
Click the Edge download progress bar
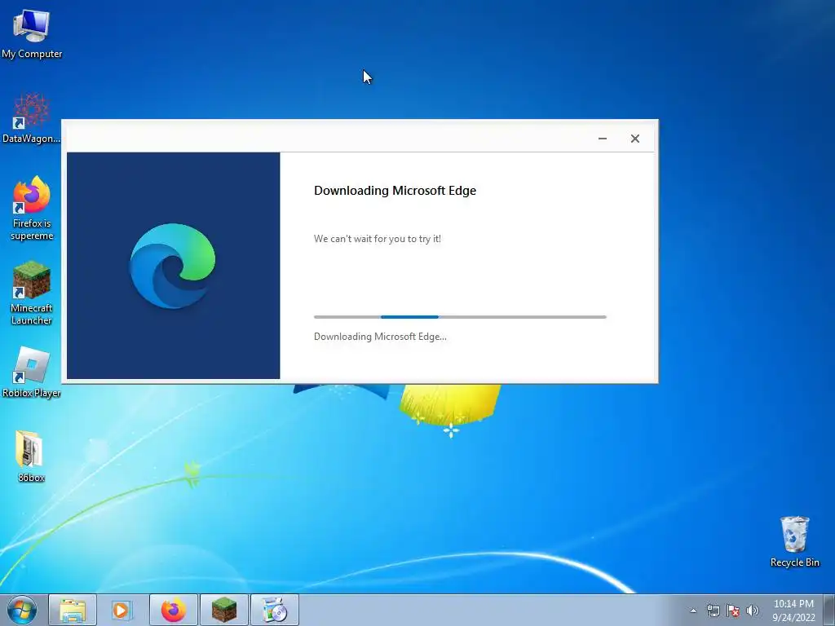click(x=460, y=317)
